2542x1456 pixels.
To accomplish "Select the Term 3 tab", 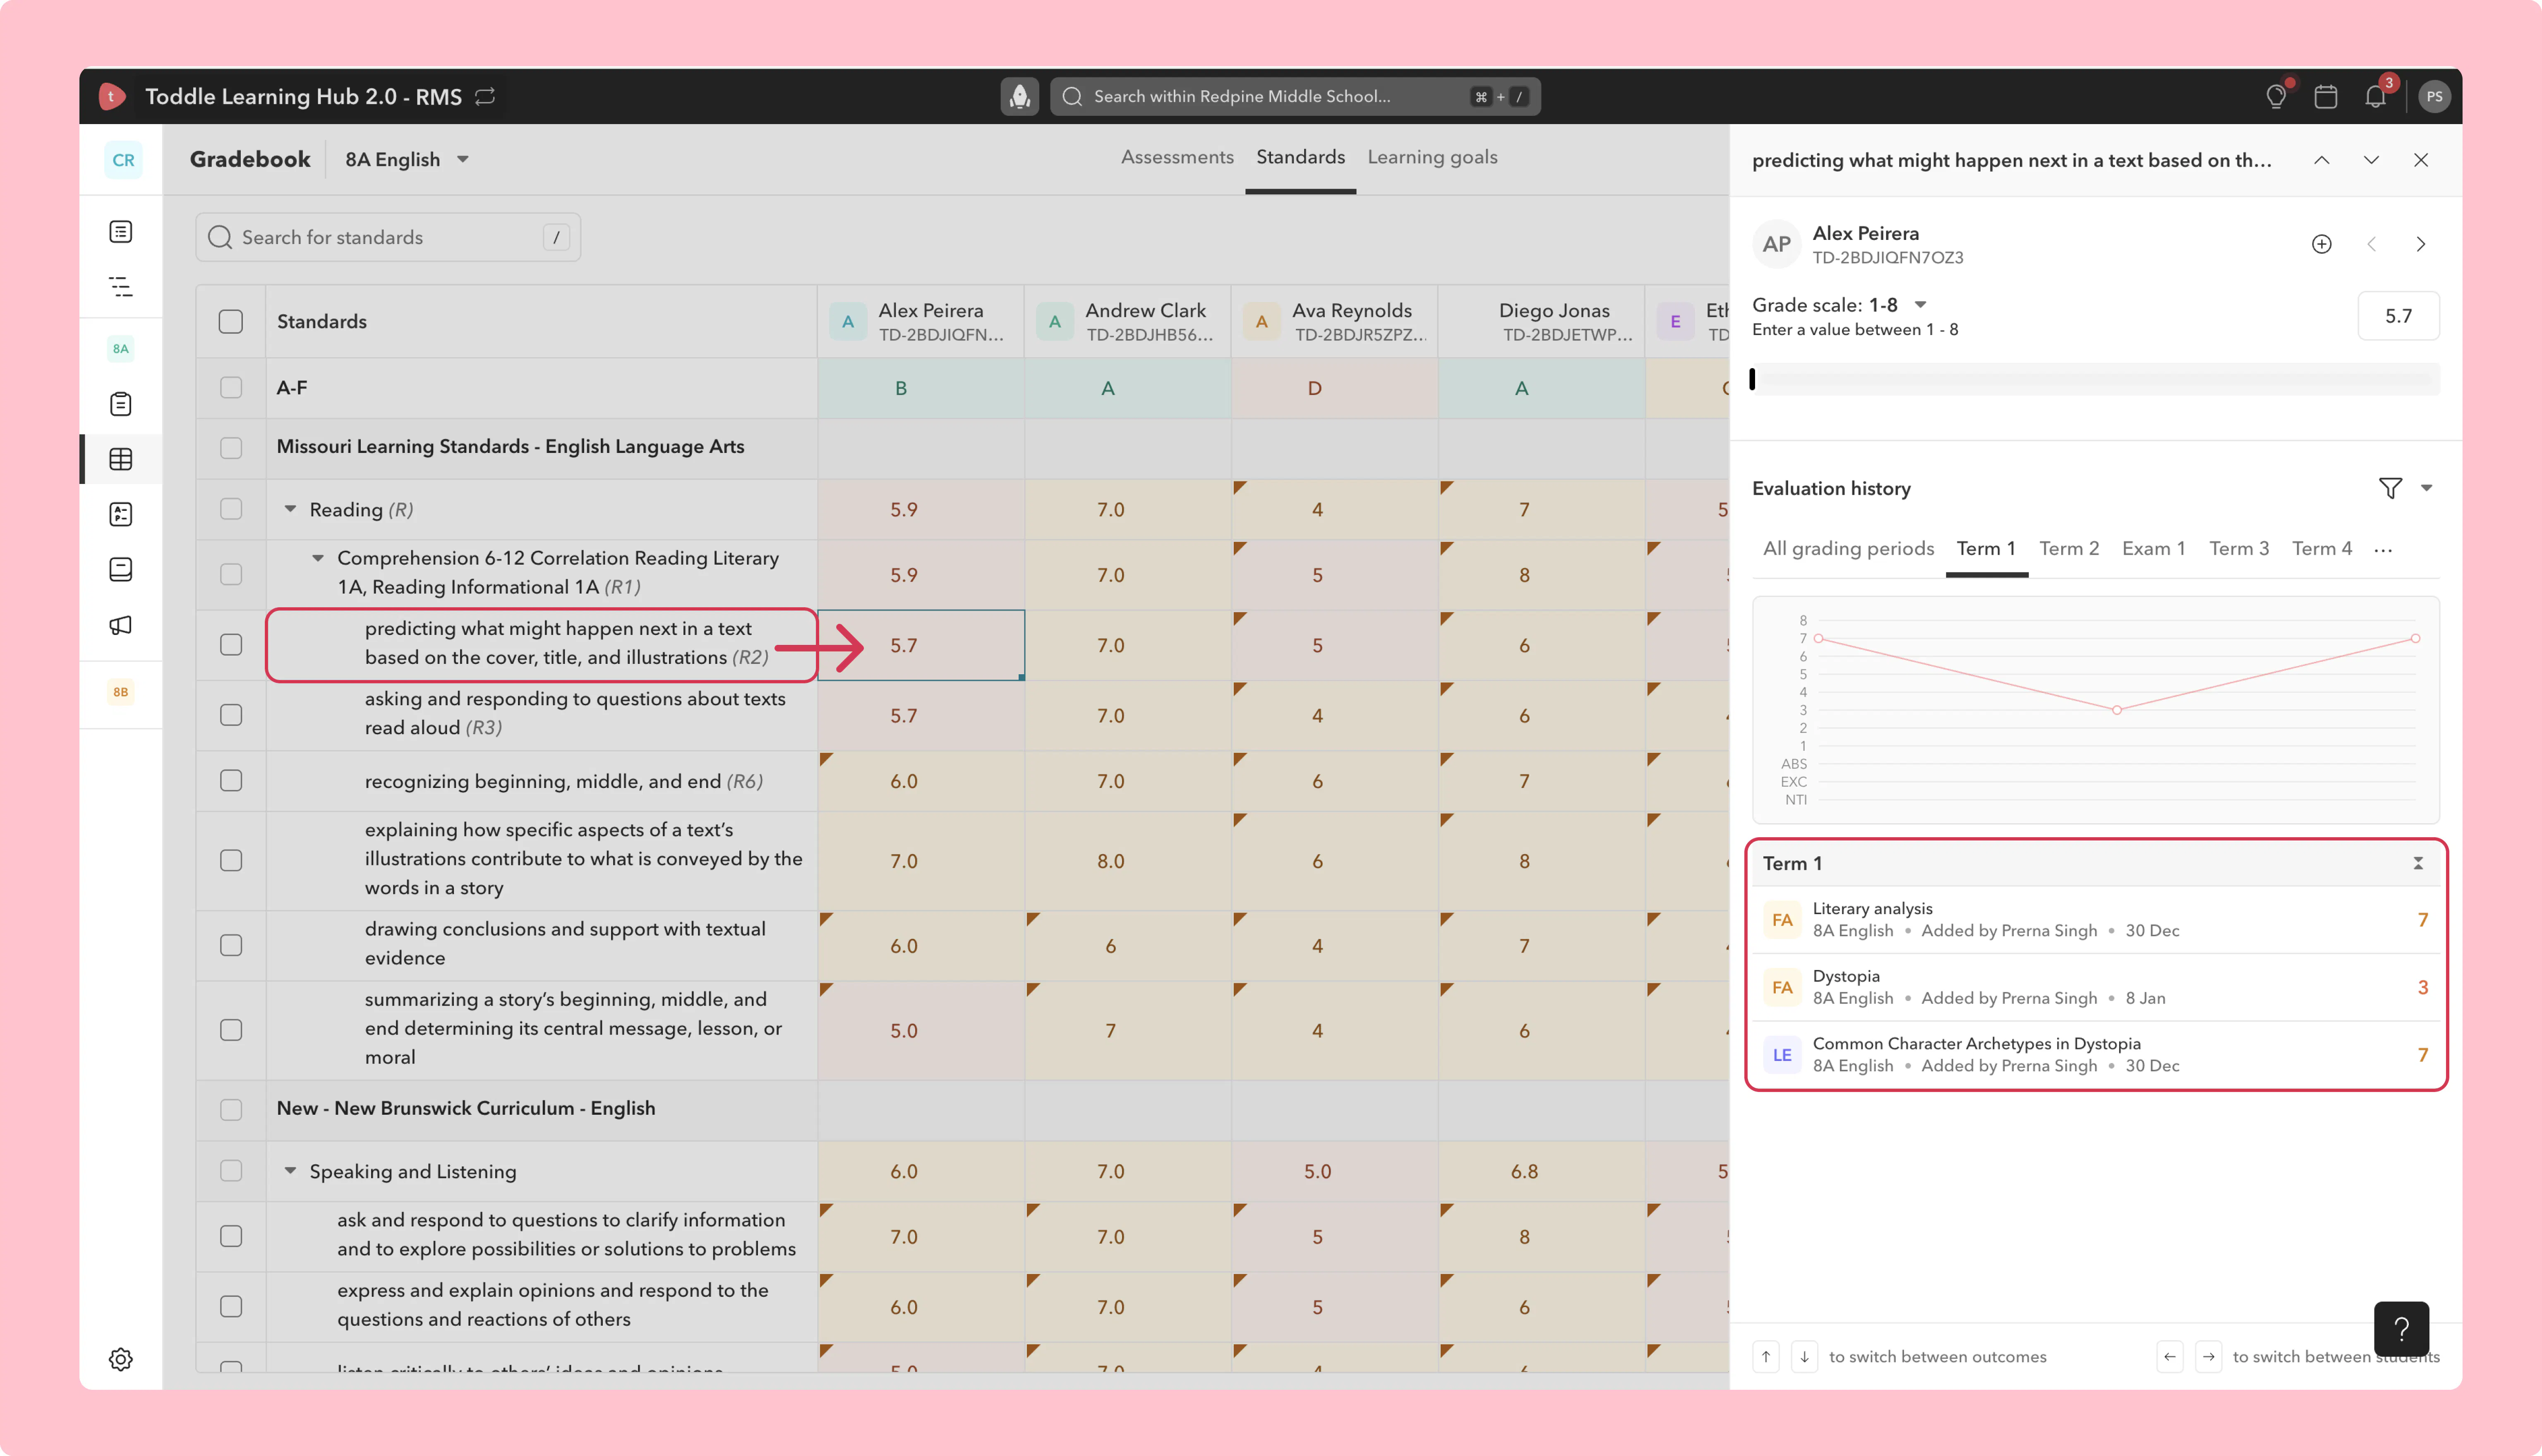I will click(2239, 548).
